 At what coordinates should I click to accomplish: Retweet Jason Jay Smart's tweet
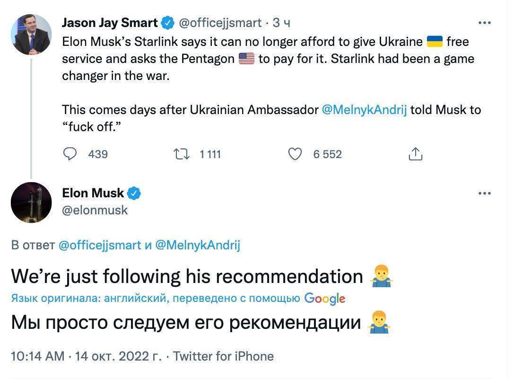[181, 154]
